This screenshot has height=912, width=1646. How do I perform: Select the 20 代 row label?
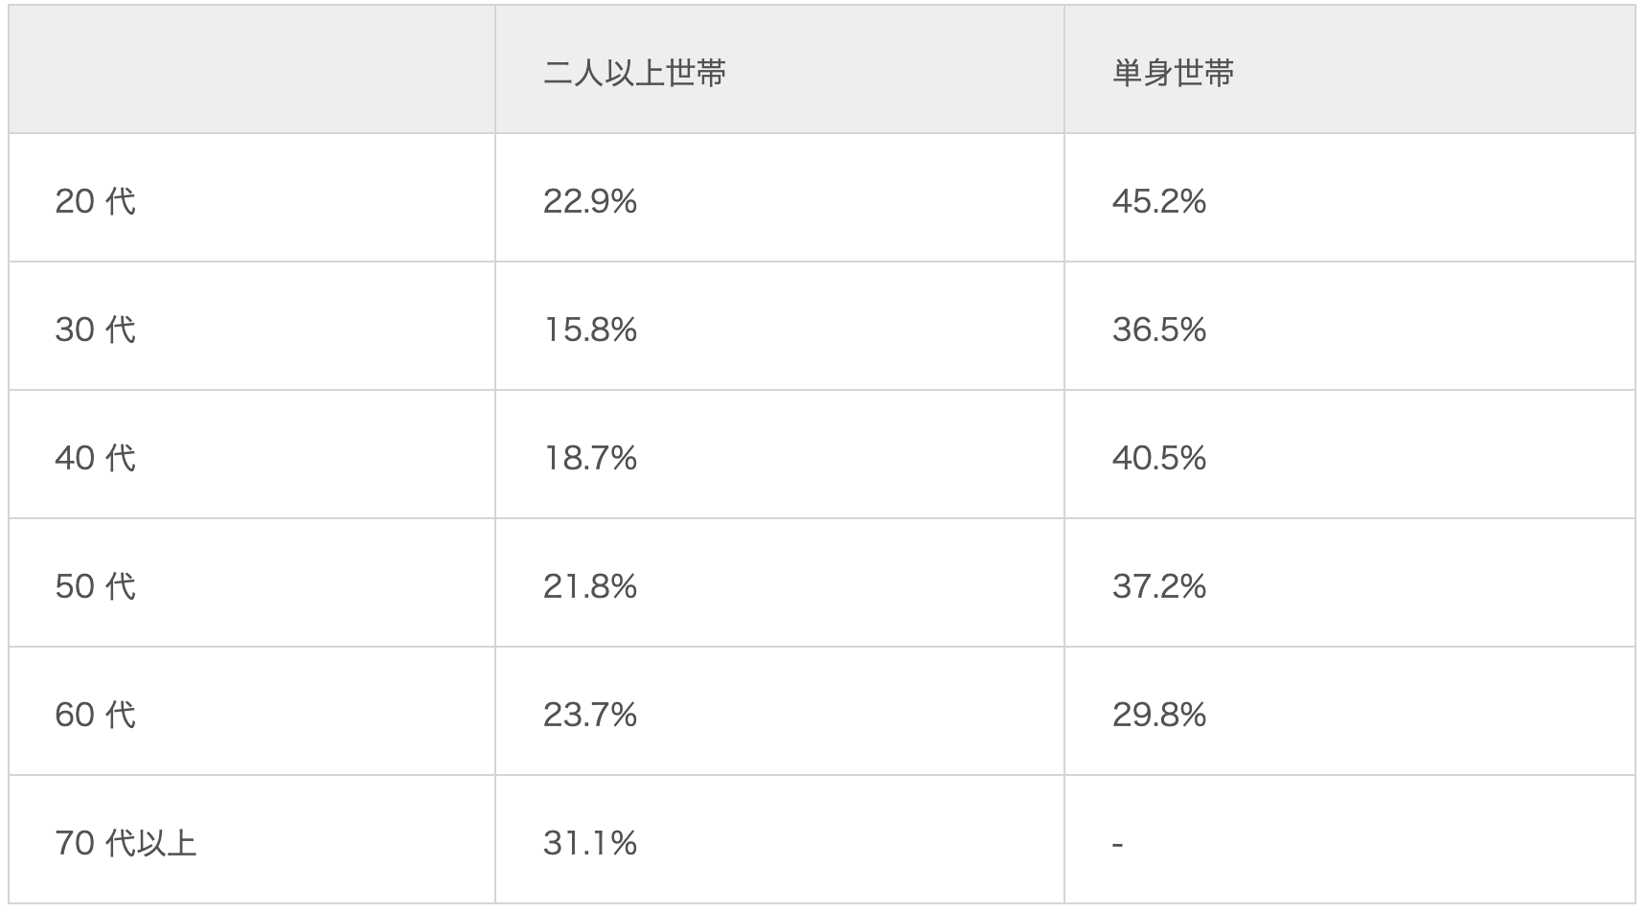(x=95, y=201)
